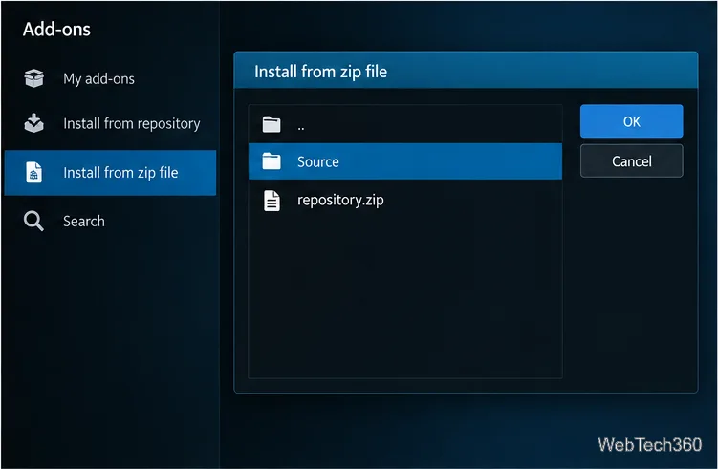
Task: Pick the repository.zip file name
Action: point(340,201)
